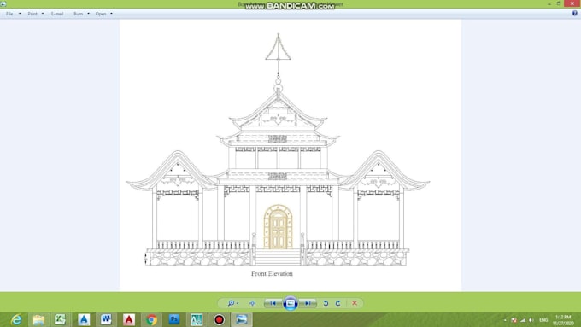Click the Help question mark icon
The image size is (581, 327).
pyautogui.click(x=575, y=13)
